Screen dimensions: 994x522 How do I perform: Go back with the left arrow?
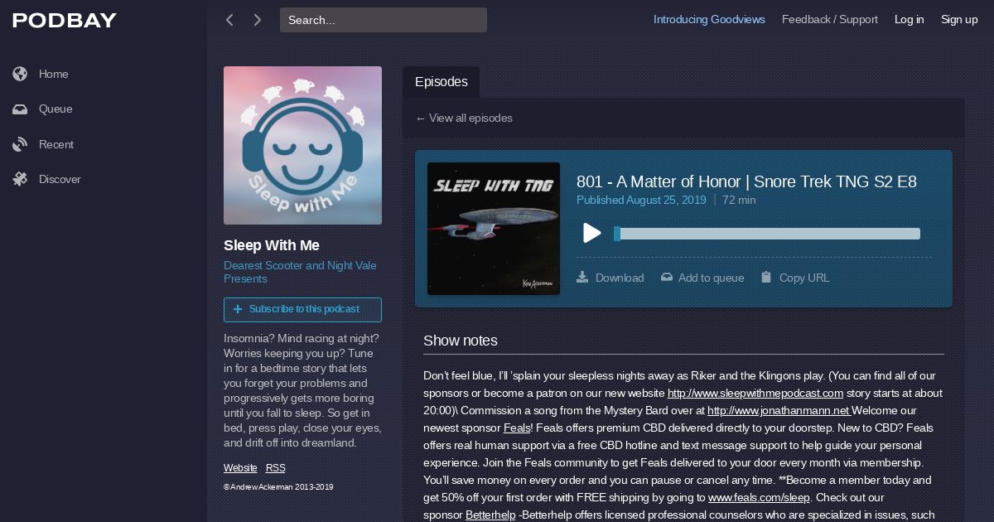(x=229, y=20)
